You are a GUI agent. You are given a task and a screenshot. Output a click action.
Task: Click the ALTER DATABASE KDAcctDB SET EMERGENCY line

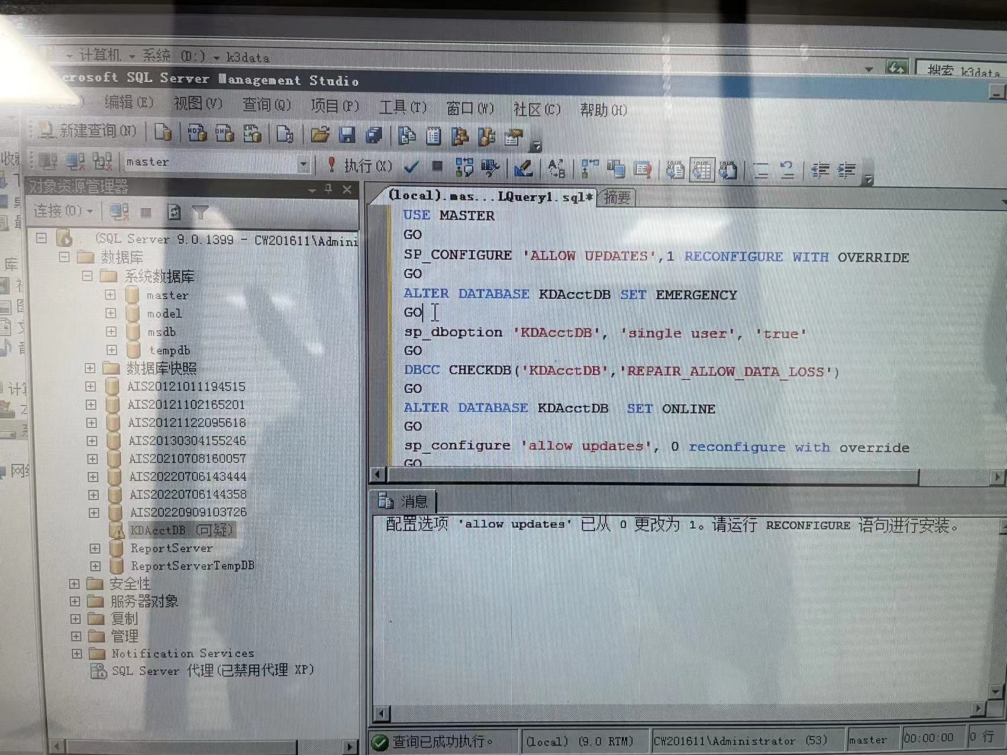[570, 294]
